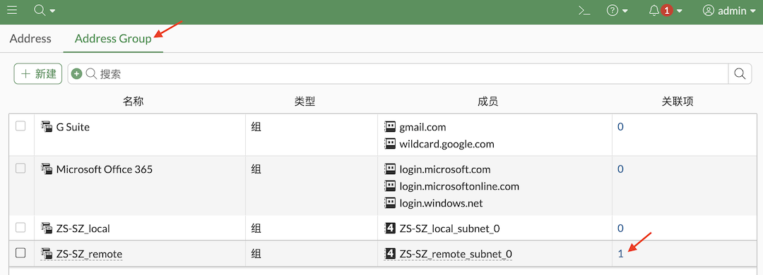Expand the top search dropdown arrow
The image size is (763, 275).
52,11
